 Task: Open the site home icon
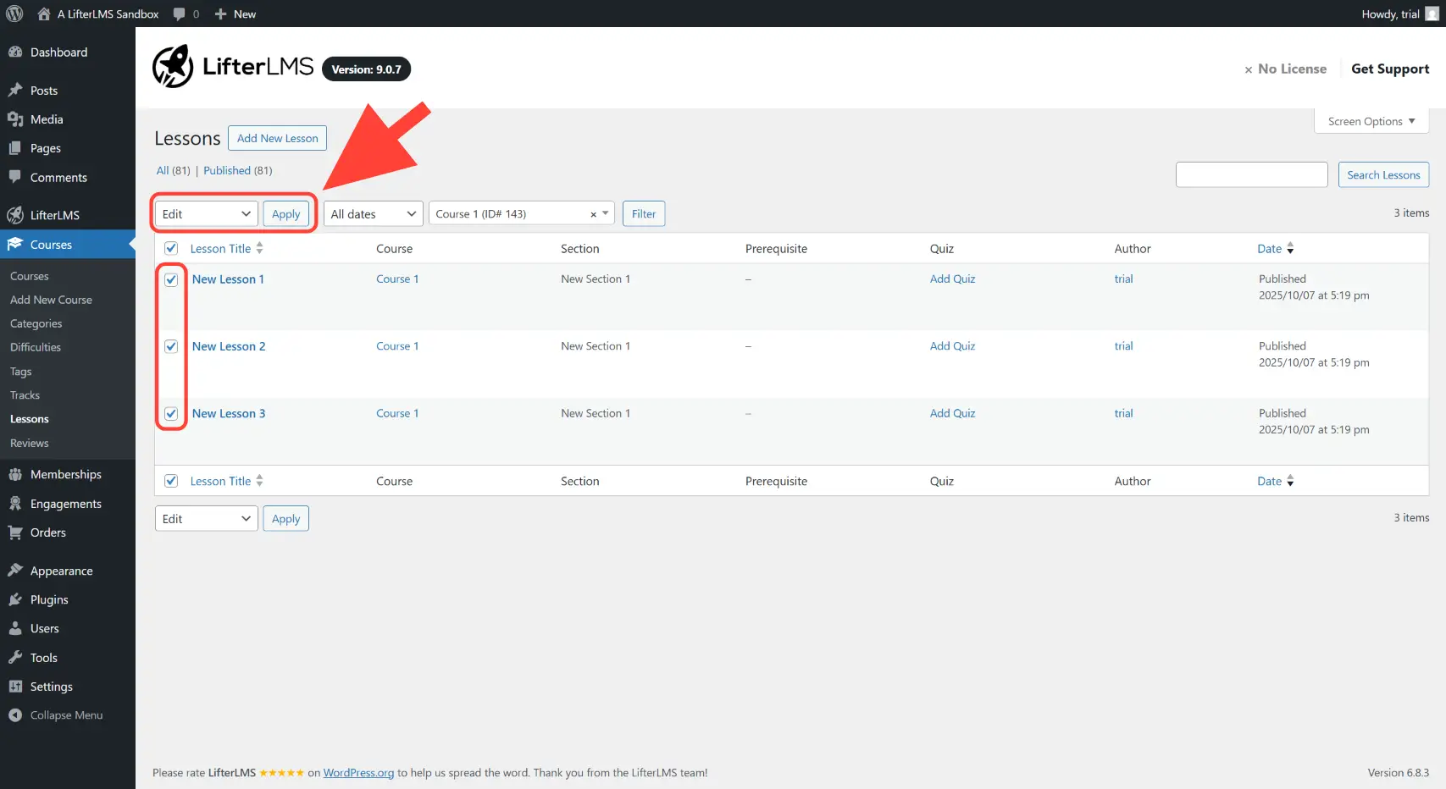click(44, 14)
